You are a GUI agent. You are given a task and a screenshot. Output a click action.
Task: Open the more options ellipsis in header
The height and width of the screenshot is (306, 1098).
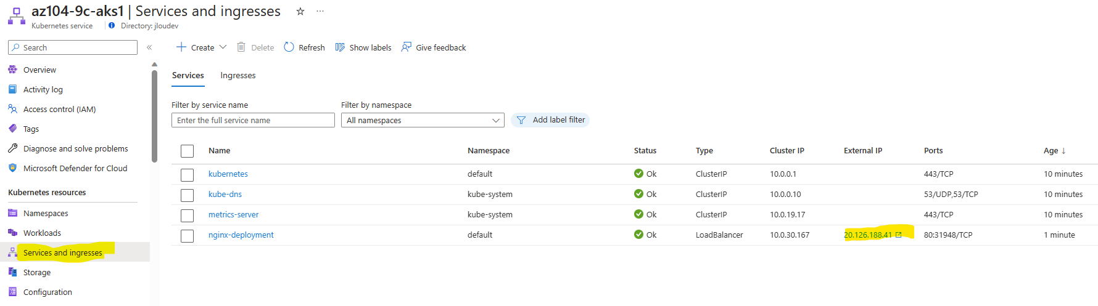(x=320, y=11)
